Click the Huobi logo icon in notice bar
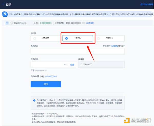This screenshot has height=126, width=154. click(x=4, y=14)
